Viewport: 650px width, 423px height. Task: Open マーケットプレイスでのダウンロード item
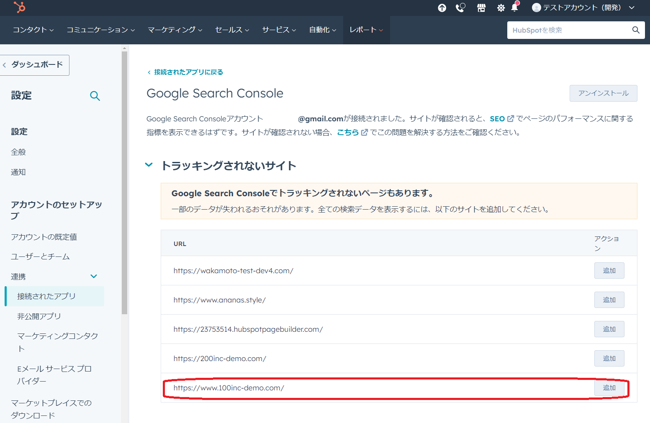coord(51,409)
